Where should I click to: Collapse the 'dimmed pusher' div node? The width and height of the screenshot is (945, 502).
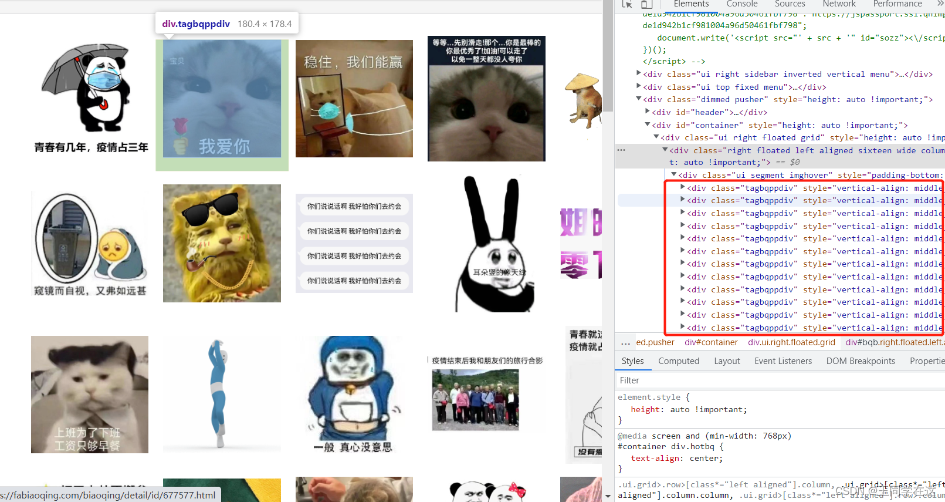(639, 99)
